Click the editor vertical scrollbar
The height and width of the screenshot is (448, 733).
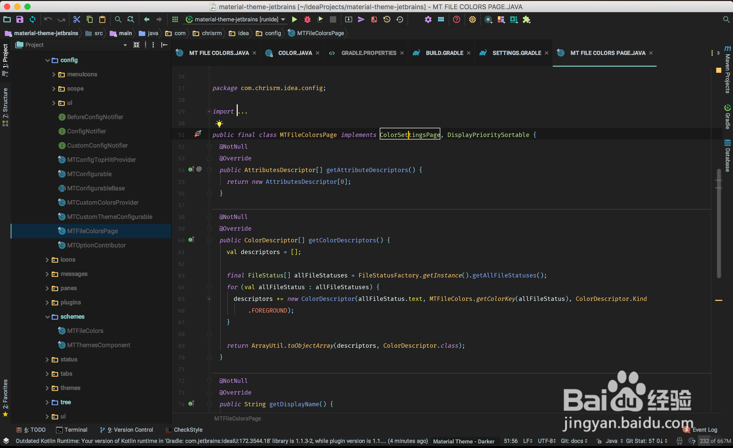click(718, 223)
